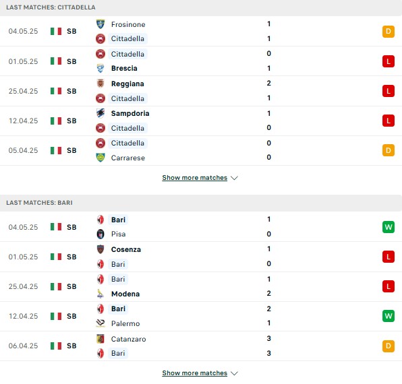Image resolution: width=402 pixels, height=384 pixels.
Task: Click the Modena team crest icon
Action: click(x=100, y=294)
